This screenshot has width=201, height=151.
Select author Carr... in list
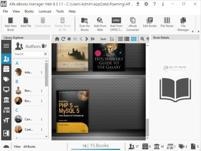coord(29,119)
